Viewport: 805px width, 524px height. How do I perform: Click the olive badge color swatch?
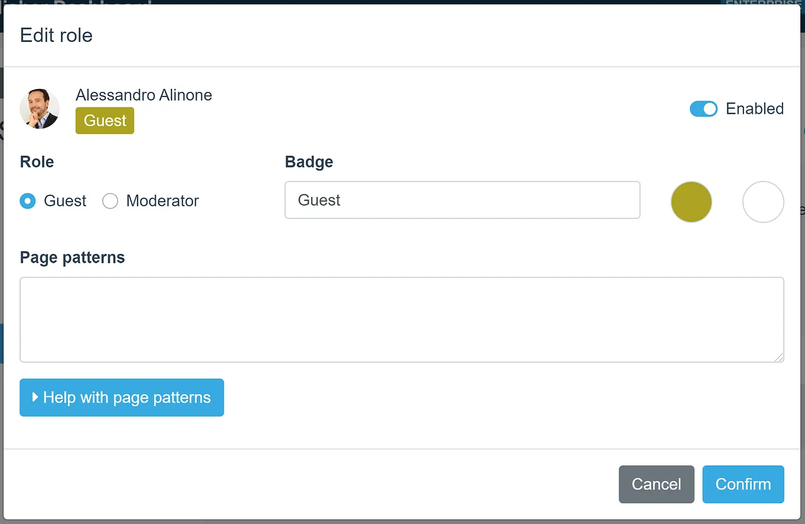tap(691, 202)
